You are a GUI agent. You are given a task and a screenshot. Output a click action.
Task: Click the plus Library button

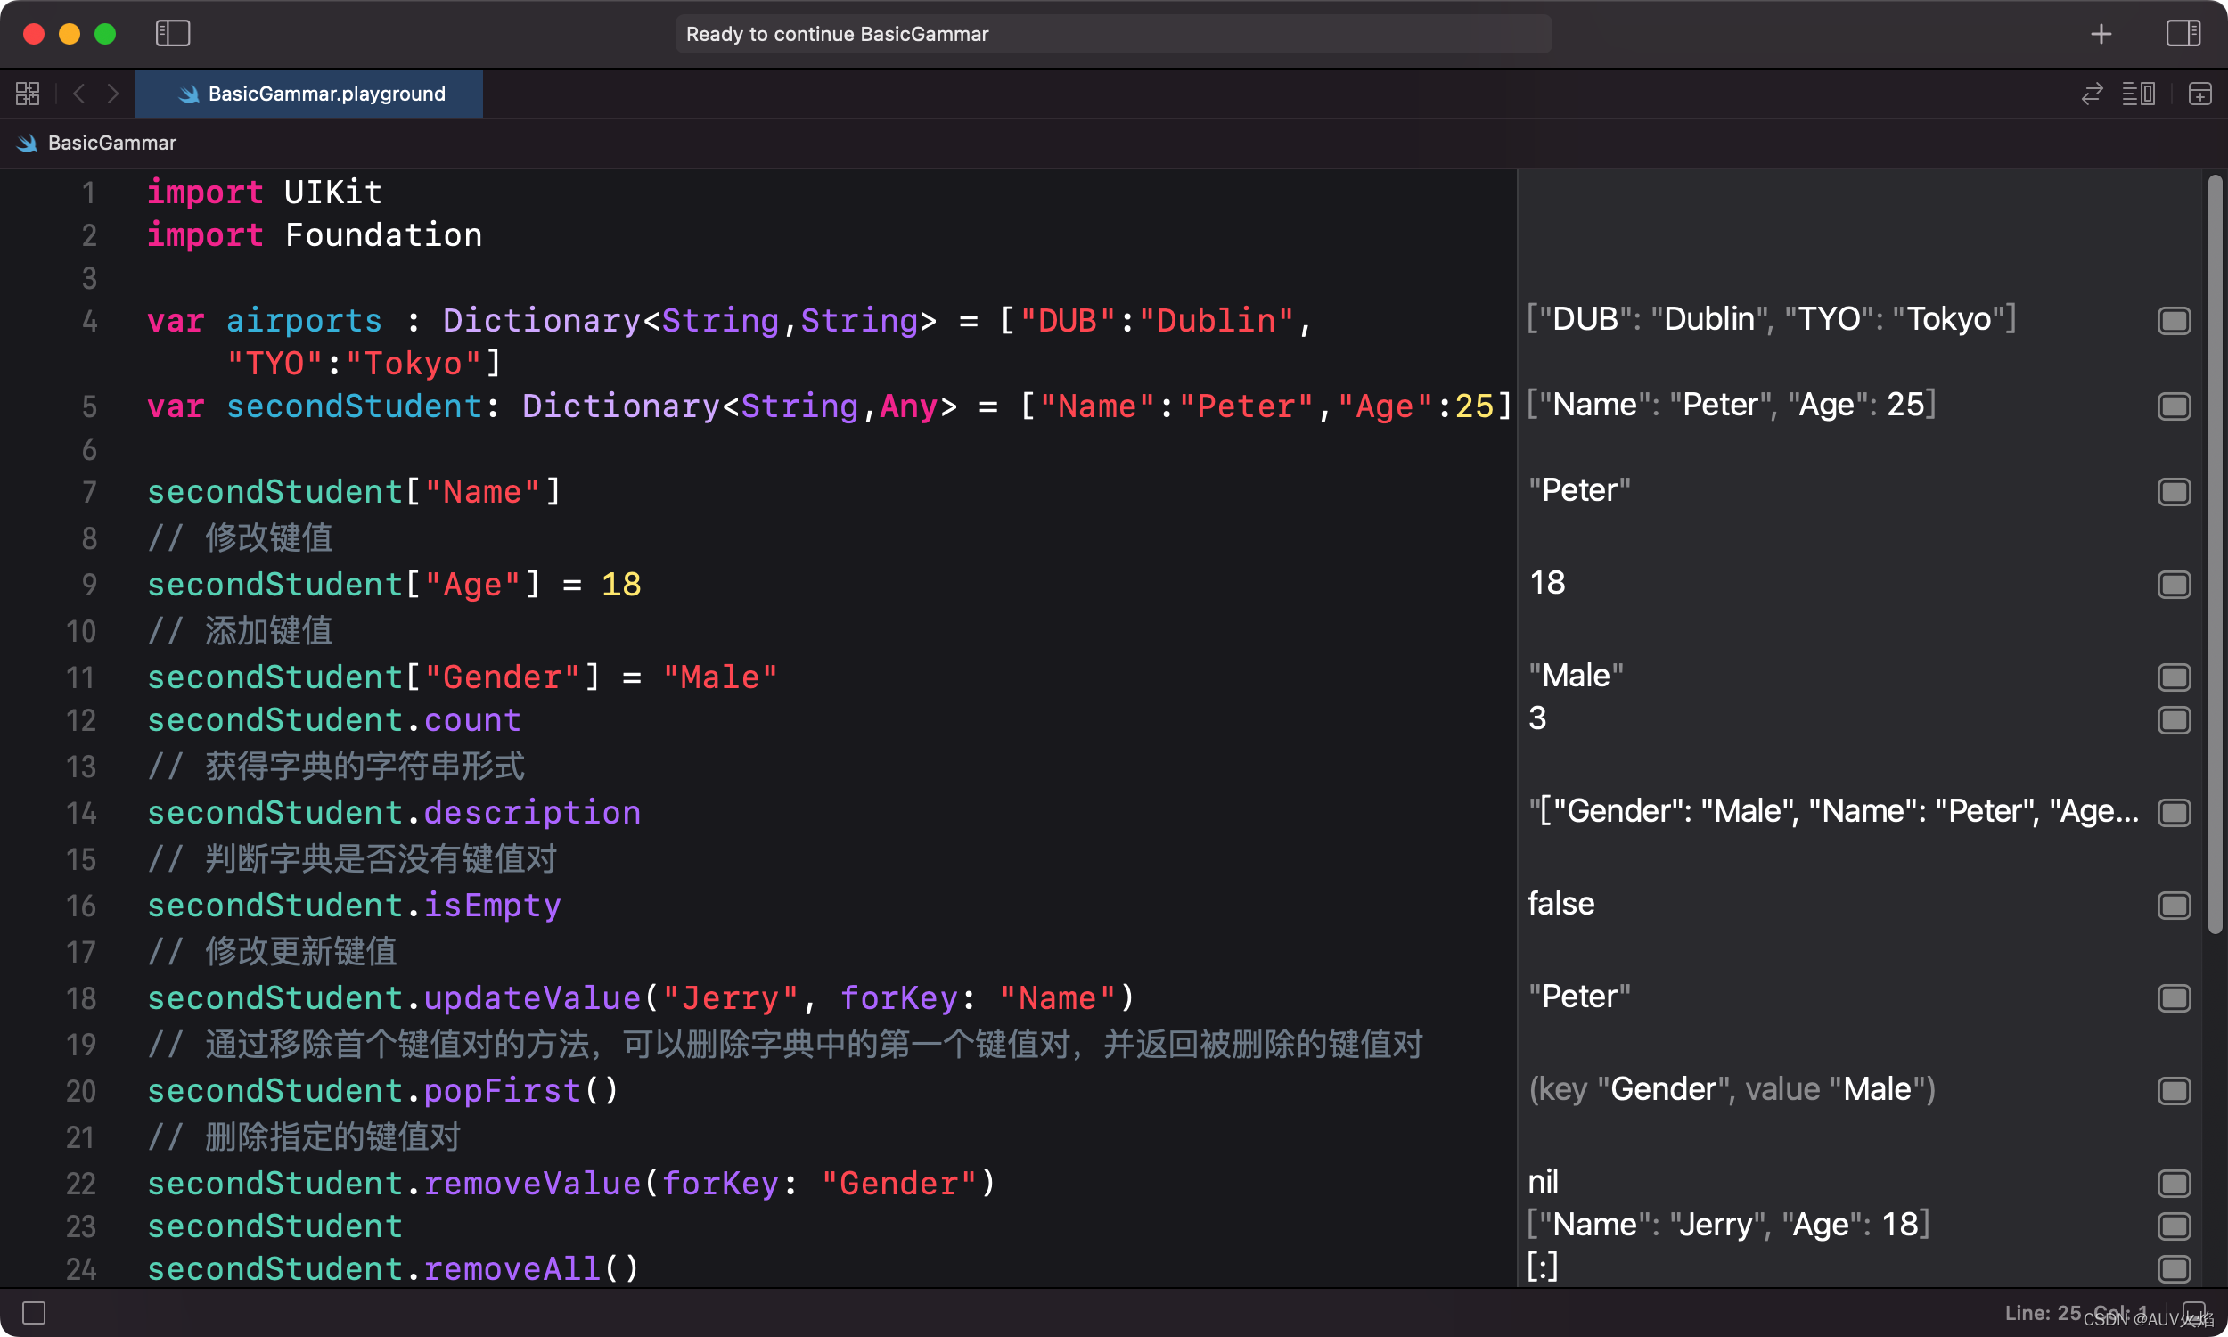click(2101, 33)
